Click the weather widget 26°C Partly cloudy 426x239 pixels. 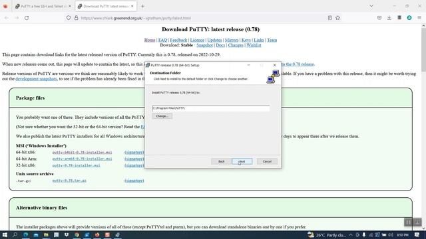[327, 234]
